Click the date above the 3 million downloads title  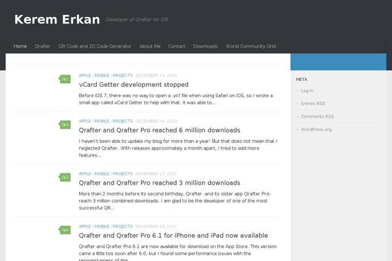(x=156, y=174)
